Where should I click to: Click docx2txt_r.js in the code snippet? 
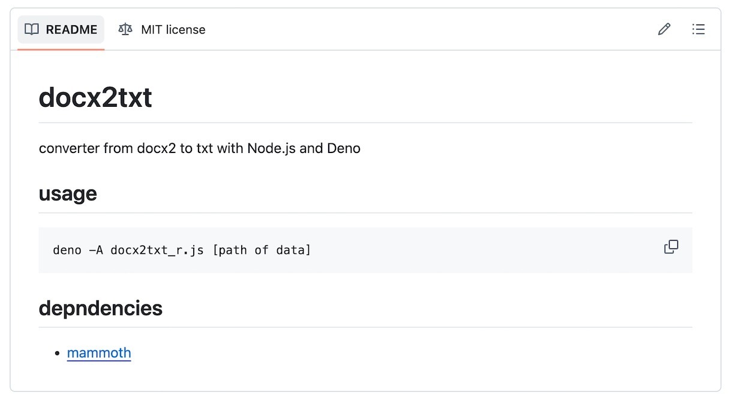157,250
